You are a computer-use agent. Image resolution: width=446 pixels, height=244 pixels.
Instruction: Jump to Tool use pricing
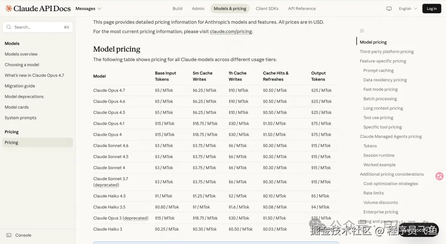click(x=378, y=117)
